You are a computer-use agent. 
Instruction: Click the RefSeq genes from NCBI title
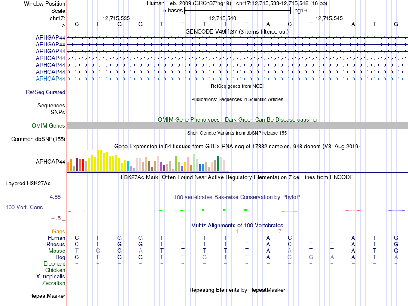237,86
